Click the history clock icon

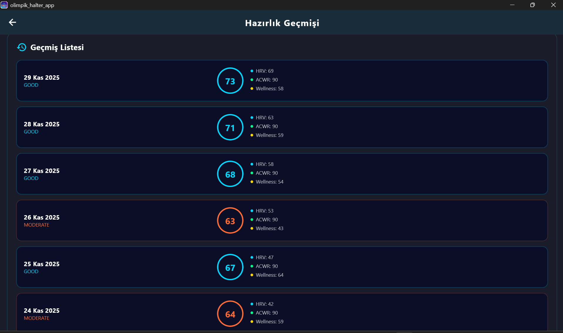21,47
